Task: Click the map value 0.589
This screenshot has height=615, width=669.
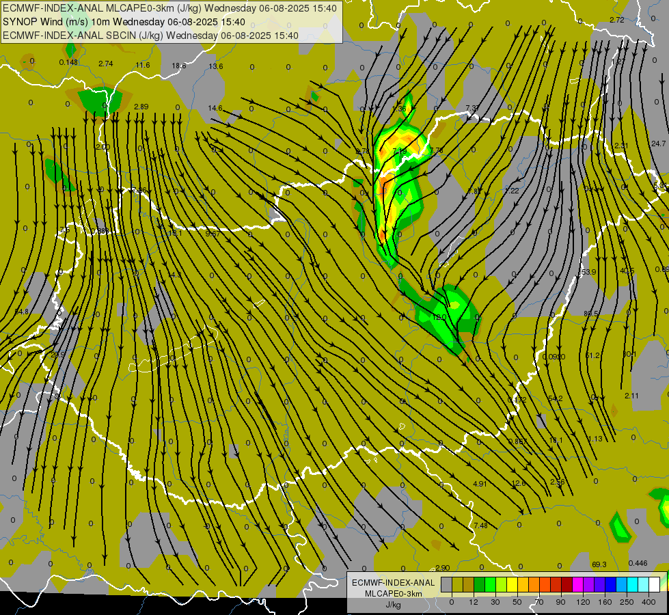Action: [100, 231]
